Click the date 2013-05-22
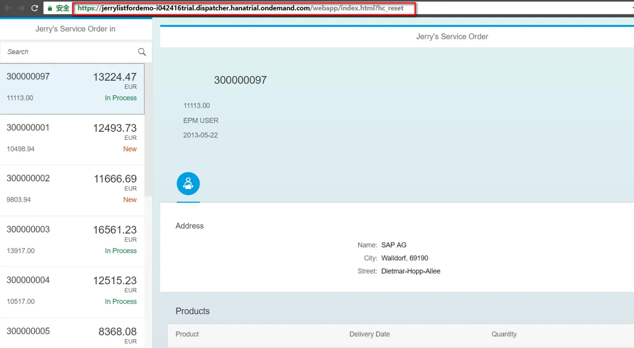This screenshot has width=634, height=348. pos(200,135)
